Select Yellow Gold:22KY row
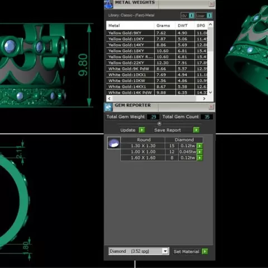The height and width of the screenshot is (268, 268). tap(157, 63)
